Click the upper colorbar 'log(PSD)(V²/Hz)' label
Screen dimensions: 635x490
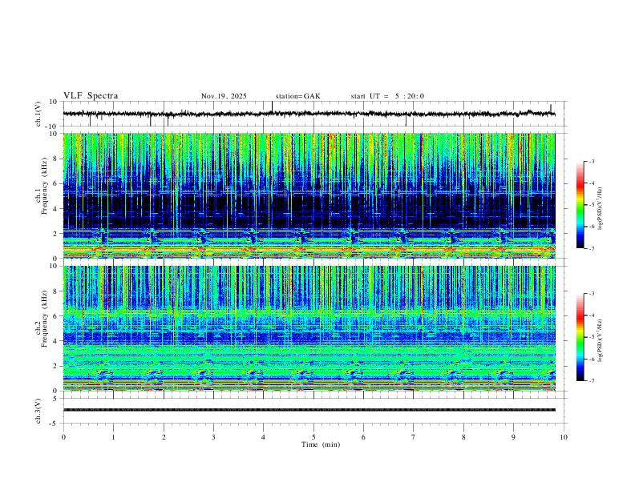(601, 209)
